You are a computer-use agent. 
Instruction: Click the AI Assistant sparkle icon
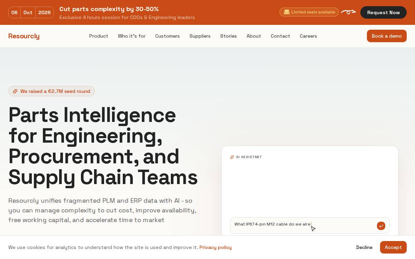coord(232,157)
